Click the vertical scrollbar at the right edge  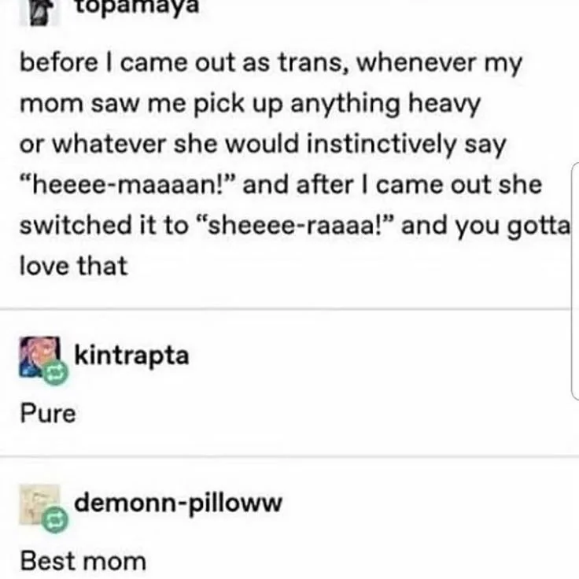(x=575, y=281)
